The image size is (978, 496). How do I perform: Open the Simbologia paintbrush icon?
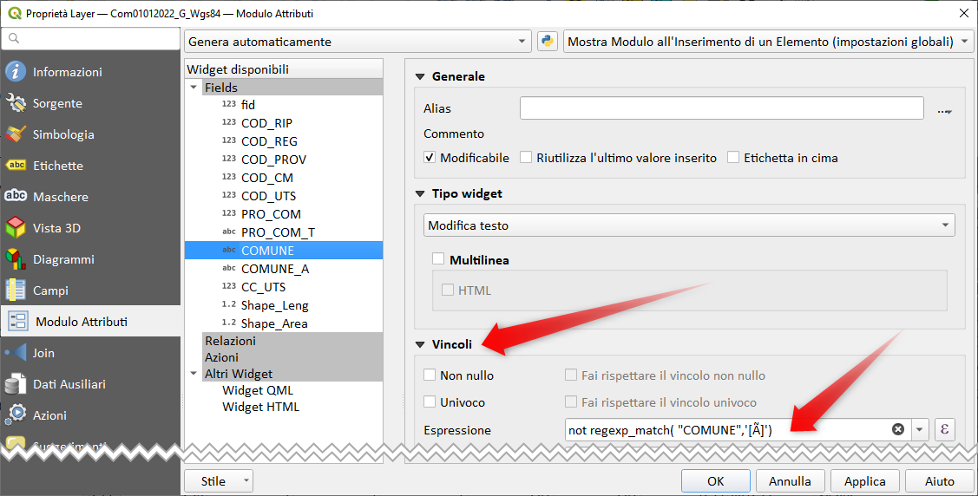(16, 134)
